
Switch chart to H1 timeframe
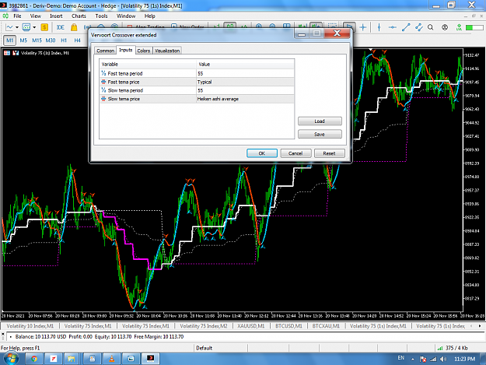[x=64, y=40]
